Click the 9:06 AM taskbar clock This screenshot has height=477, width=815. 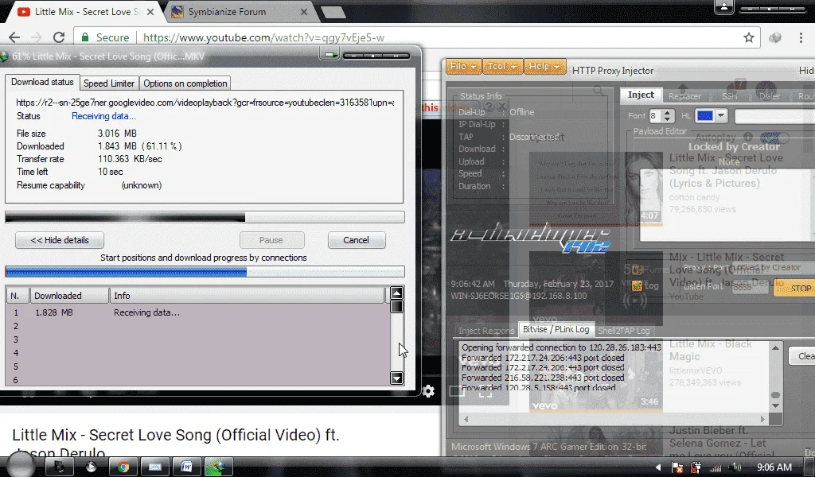tap(774, 467)
